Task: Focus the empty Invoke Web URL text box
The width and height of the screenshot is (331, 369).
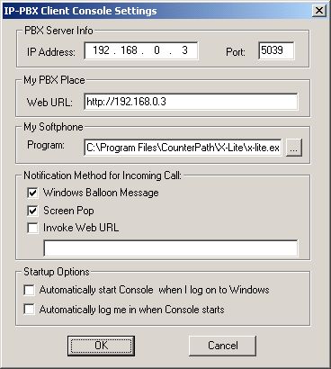Action: (171, 248)
